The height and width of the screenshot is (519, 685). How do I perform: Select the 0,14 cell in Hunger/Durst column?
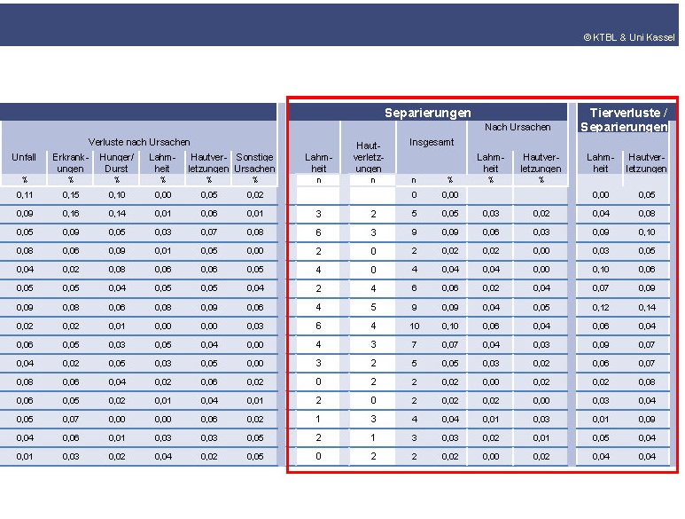point(116,214)
